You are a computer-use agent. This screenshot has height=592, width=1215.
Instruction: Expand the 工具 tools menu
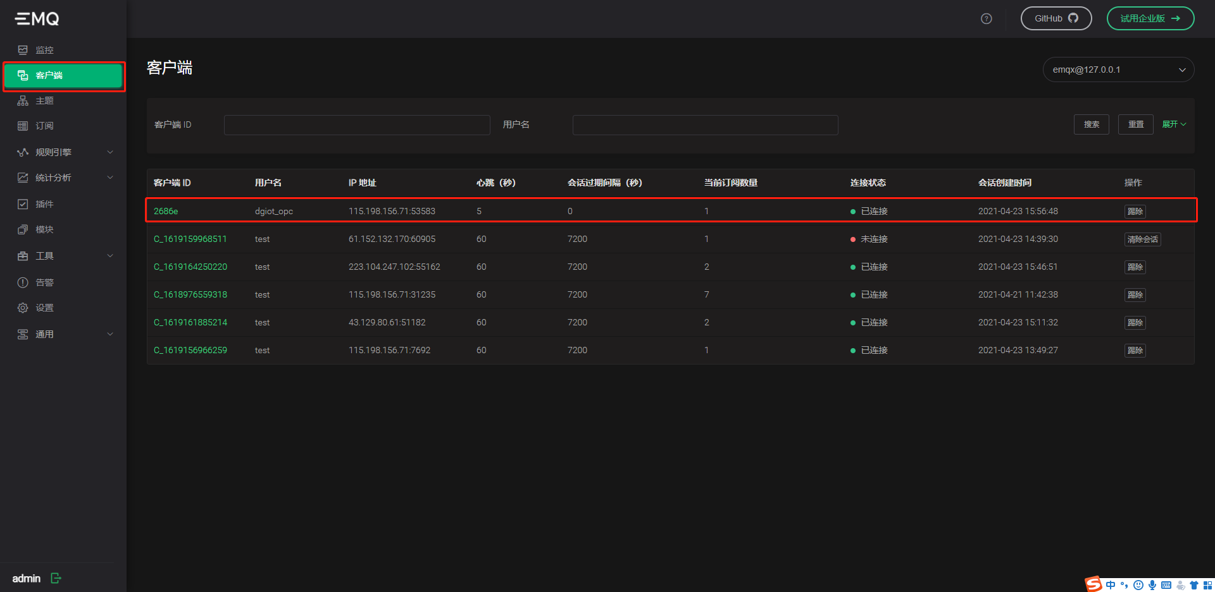44,255
